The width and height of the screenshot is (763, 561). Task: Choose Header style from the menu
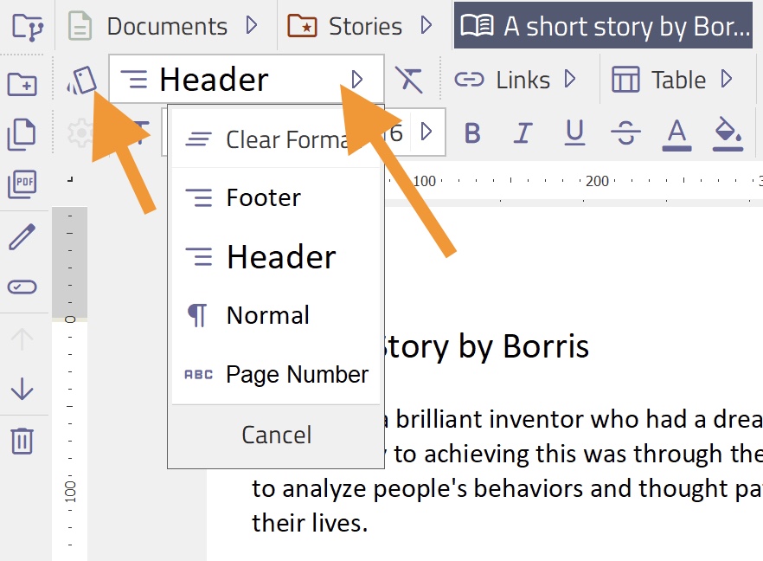point(276,256)
